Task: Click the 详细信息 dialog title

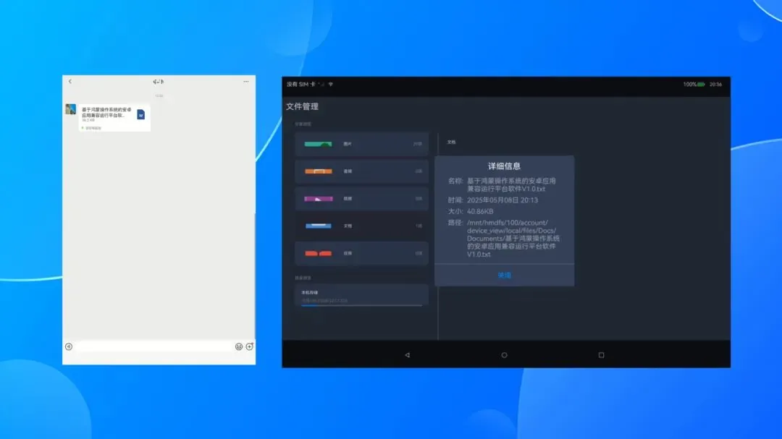Action: 504,166
